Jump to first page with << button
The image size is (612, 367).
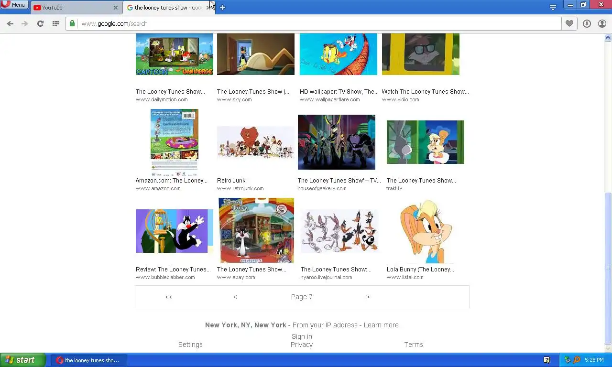169,297
